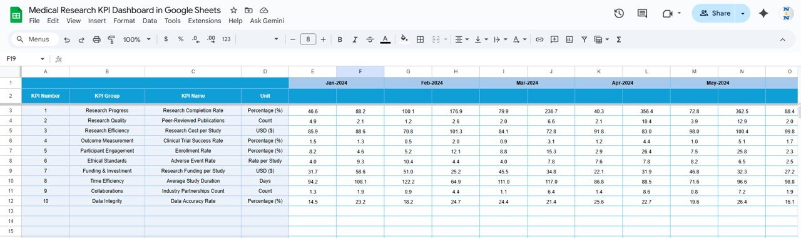The image size is (801, 238).
Task: Click the Research Completion Rate cell
Action: [193, 110]
